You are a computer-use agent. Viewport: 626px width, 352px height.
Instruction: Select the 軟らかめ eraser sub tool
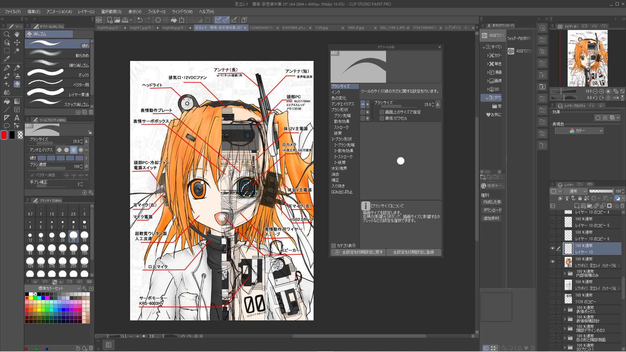(57, 54)
